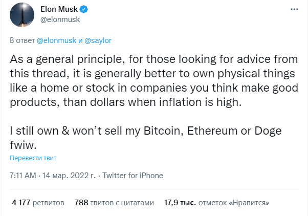Open @elonmusk mention in reply line
Viewport: 308px width, 216px height.
coord(56,40)
